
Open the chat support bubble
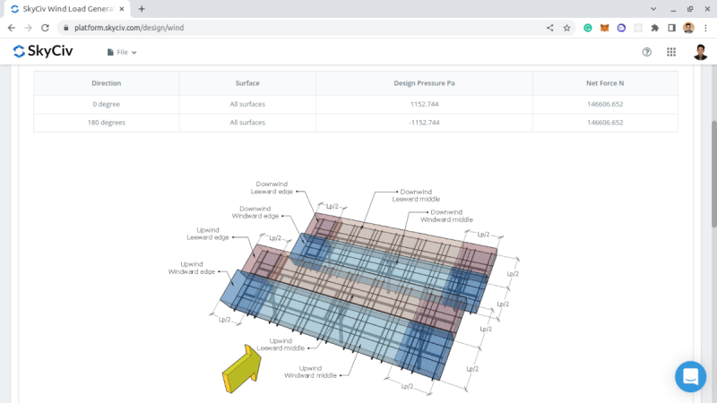pyautogui.click(x=691, y=376)
